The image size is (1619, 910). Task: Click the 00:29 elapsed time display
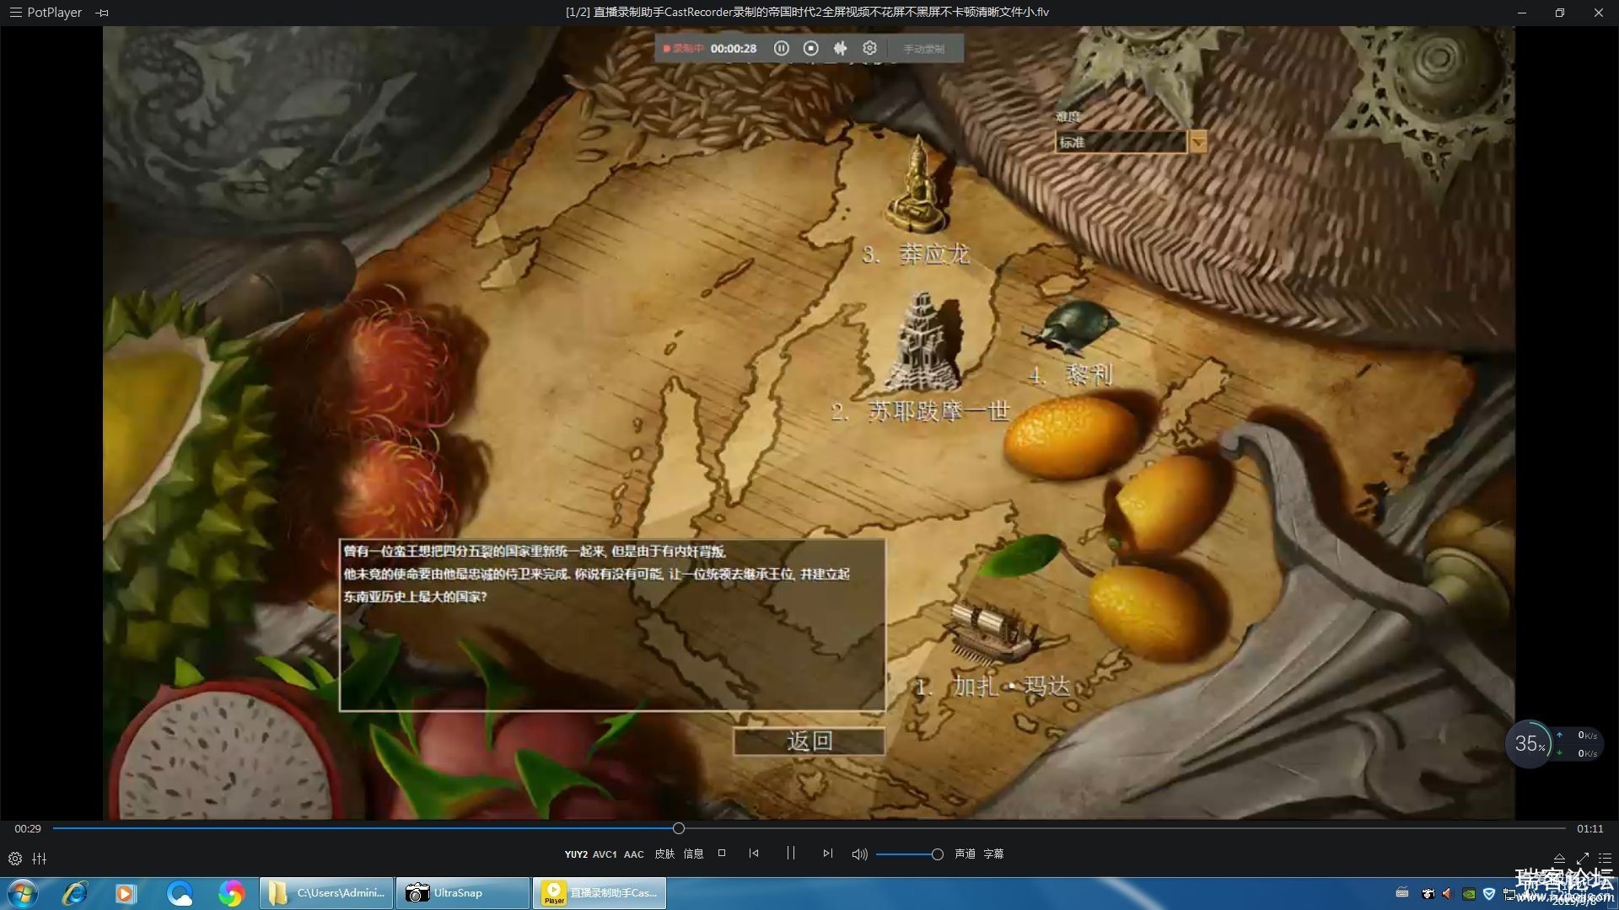[x=28, y=829]
